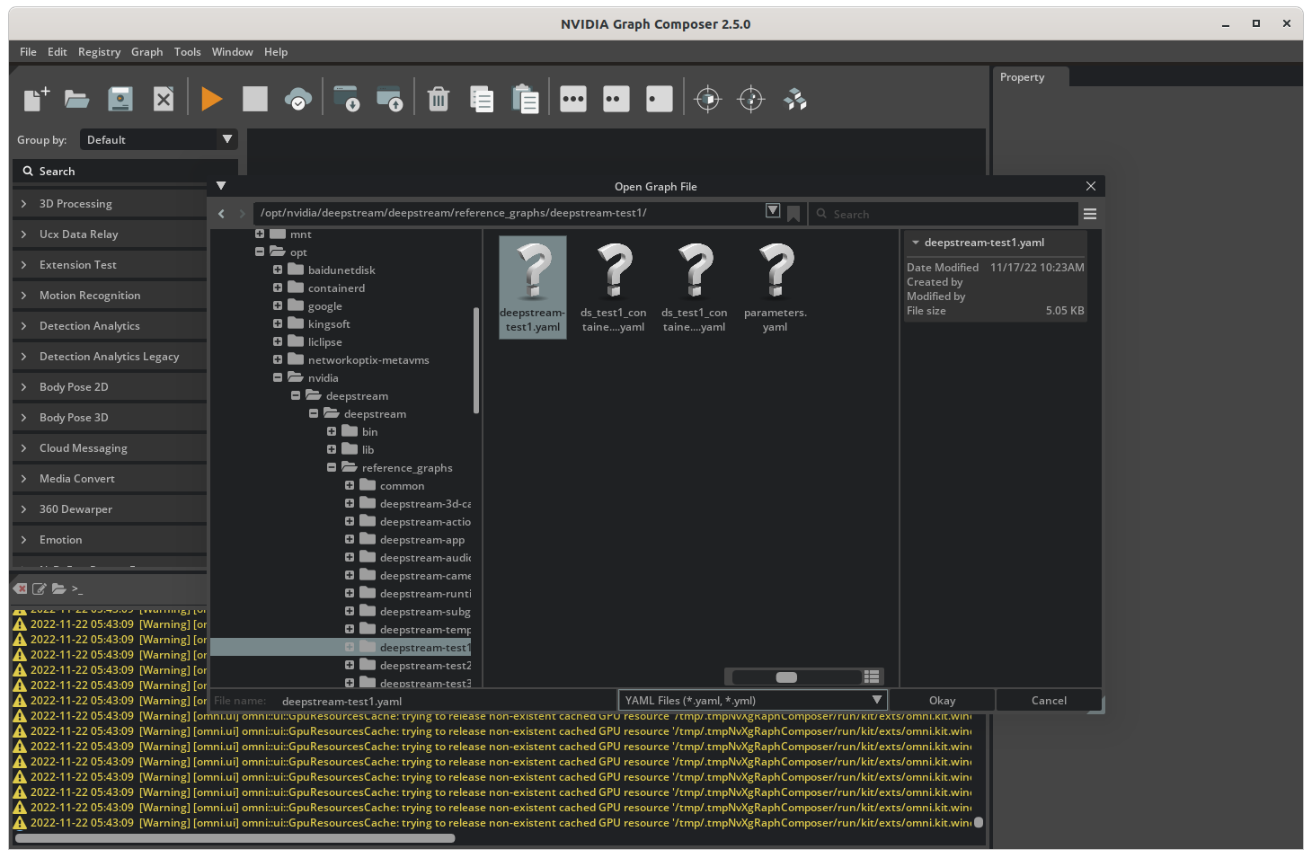
Task: Collapse the reference_graphs folder node
Action: (332, 467)
